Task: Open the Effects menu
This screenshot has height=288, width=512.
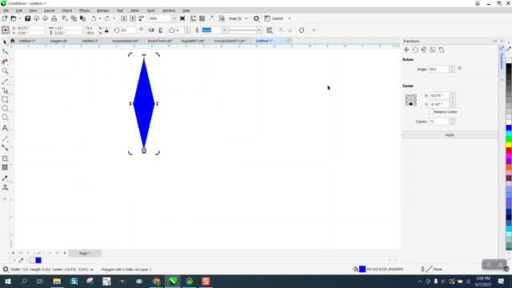Action: [x=84, y=10]
